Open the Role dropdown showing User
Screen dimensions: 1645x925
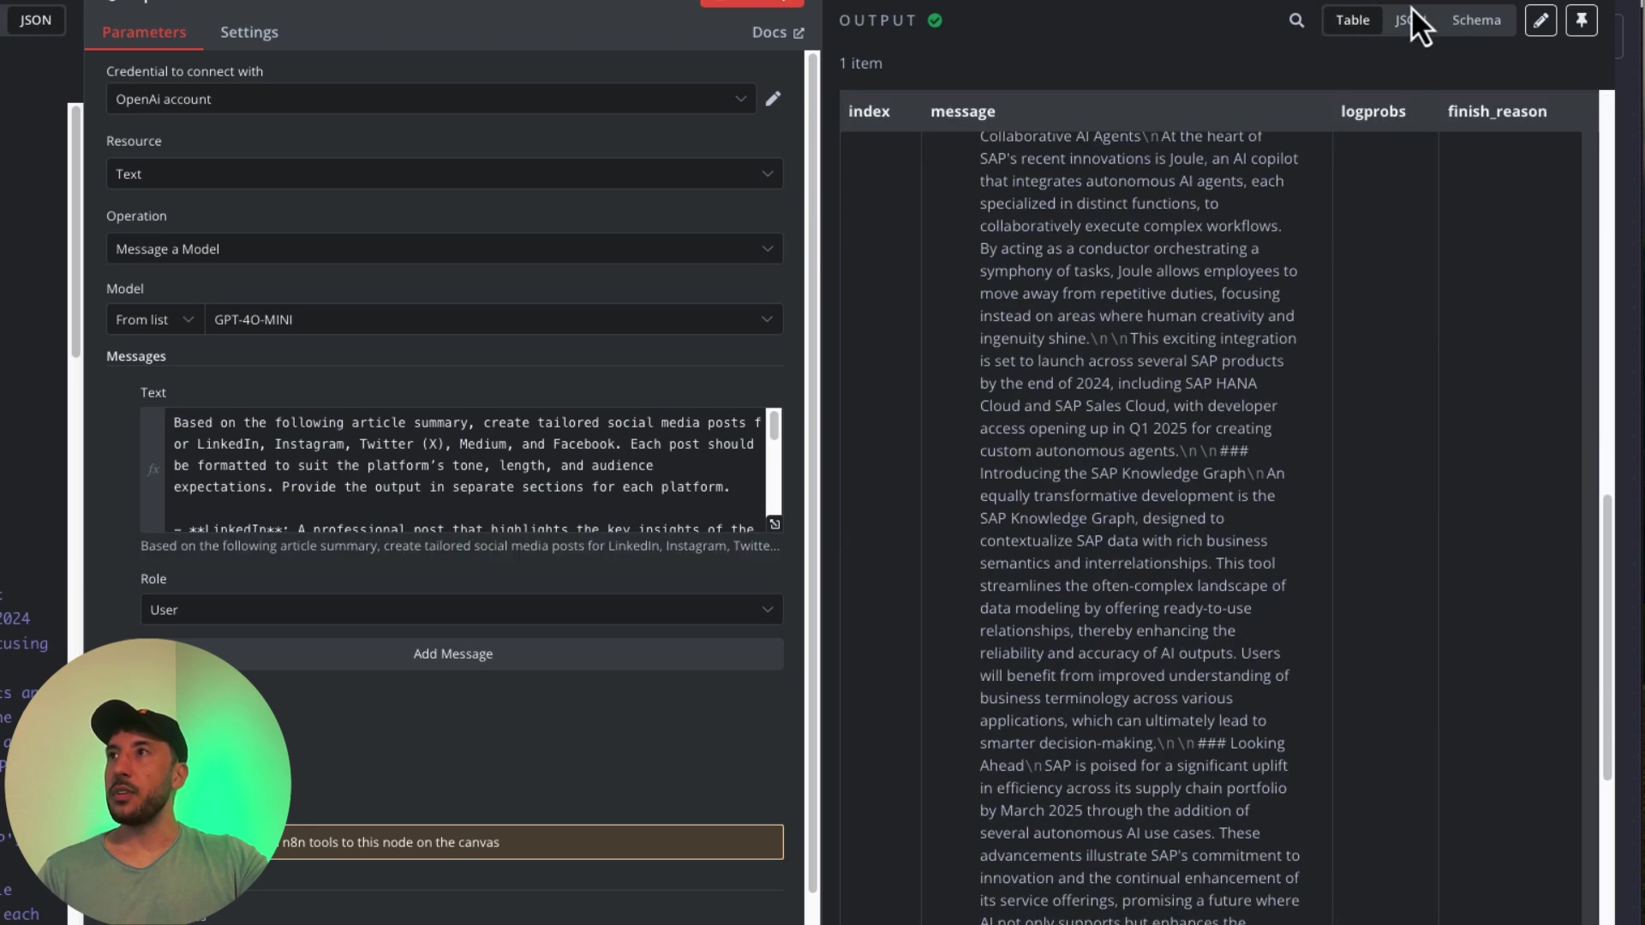(x=462, y=610)
